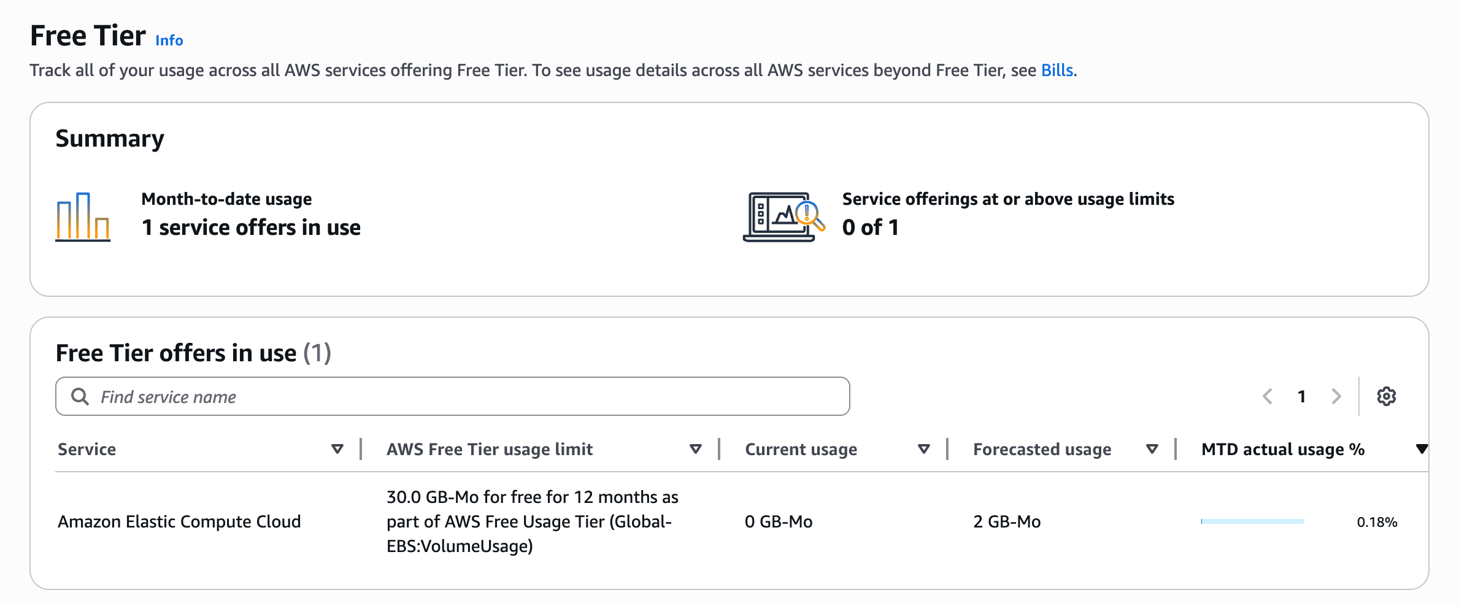This screenshot has height=606, width=1459.
Task: Click the Service column header
Action: pyautogui.click(x=87, y=450)
